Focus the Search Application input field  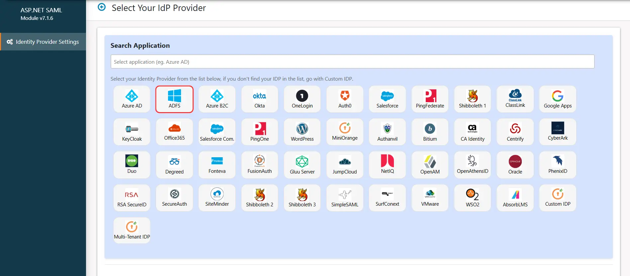click(352, 62)
